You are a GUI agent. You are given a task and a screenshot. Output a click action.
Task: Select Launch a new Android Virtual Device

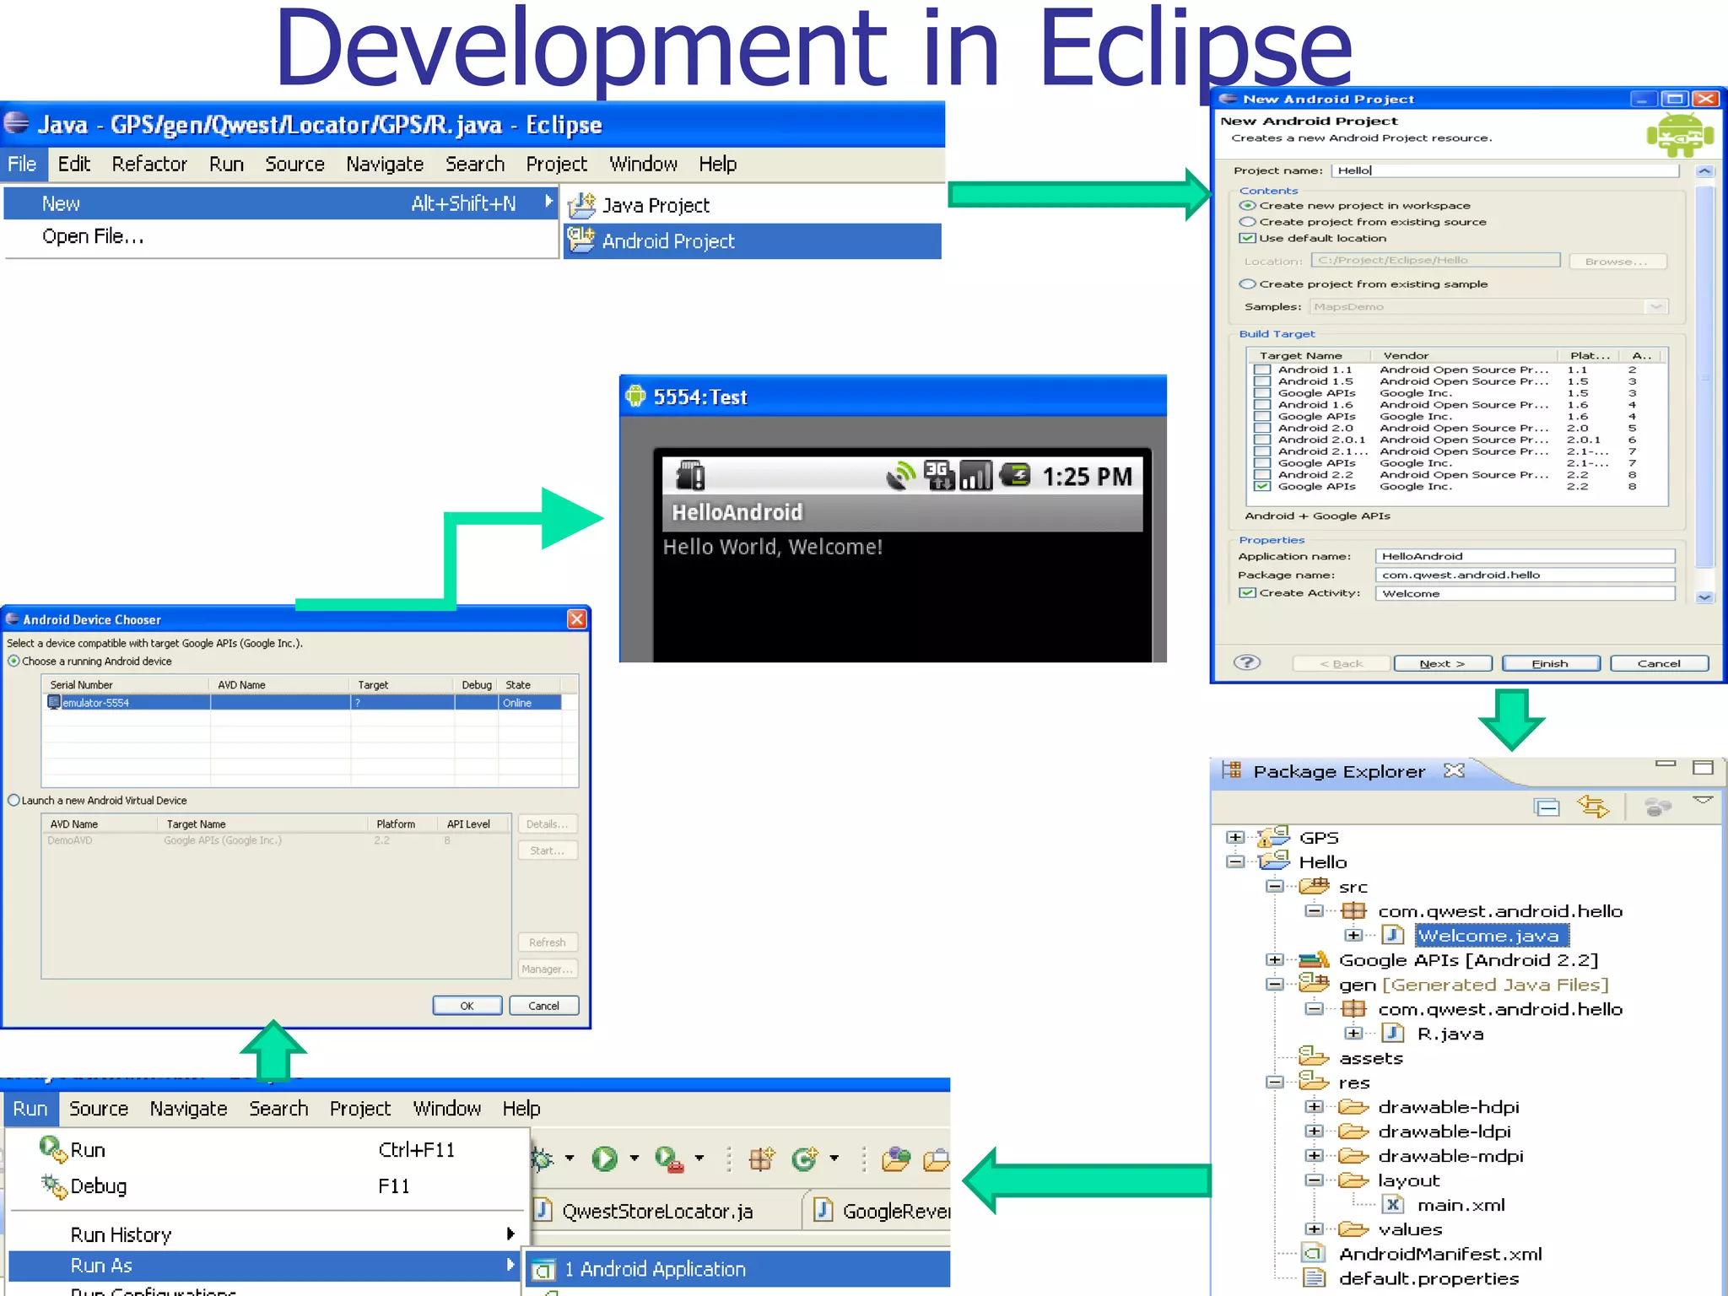coord(13,800)
